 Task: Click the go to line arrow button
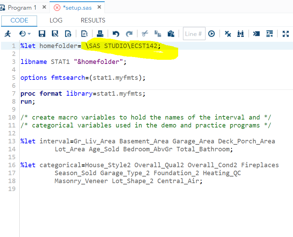click(211, 34)
